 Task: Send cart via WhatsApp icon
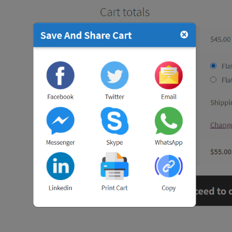(x=168, y=121)
